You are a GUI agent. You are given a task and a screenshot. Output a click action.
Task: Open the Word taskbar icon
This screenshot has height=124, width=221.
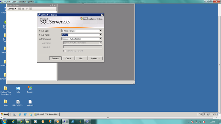click(87, 122)
